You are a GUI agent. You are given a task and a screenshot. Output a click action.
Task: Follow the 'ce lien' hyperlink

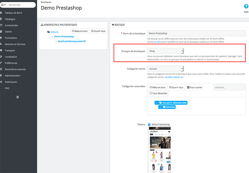click(157, 42)
